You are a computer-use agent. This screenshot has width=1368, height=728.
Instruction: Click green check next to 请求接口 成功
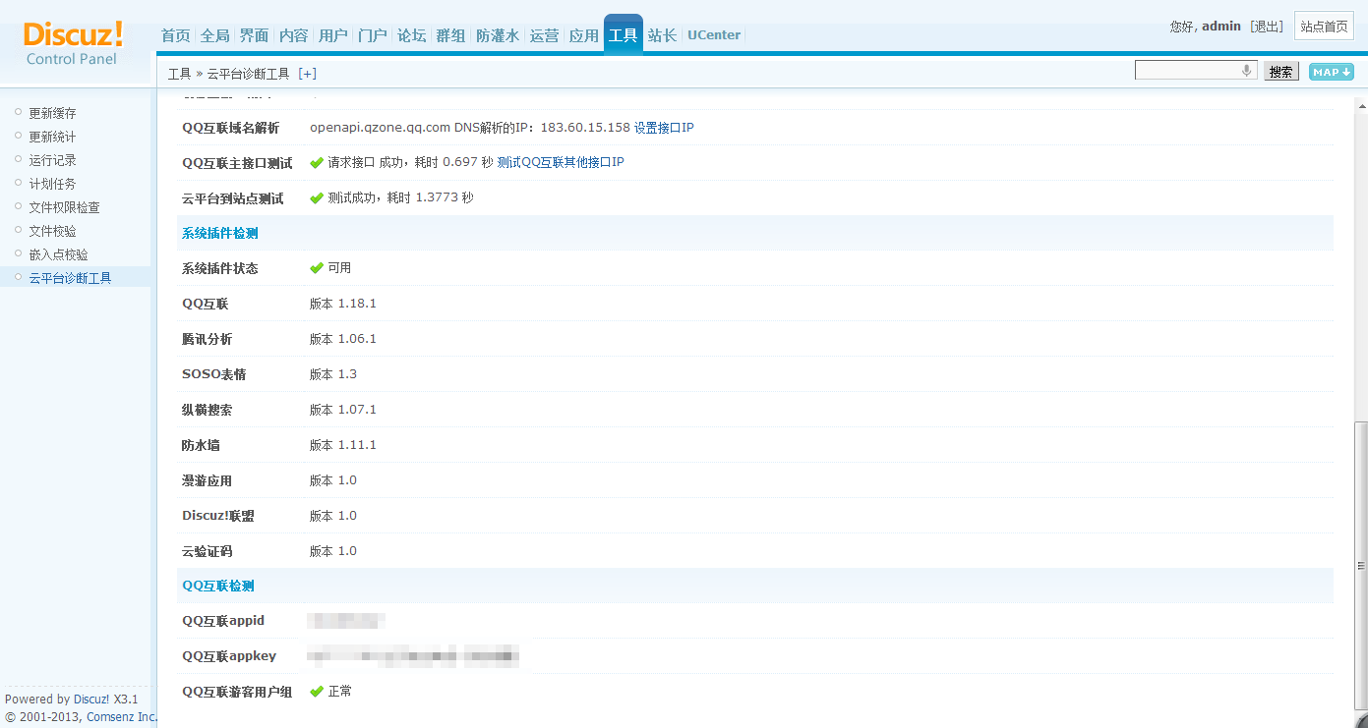[x=317, y=163]
